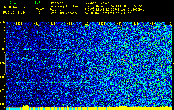Click the 0.8 kHz axis label

click(2, 77)
